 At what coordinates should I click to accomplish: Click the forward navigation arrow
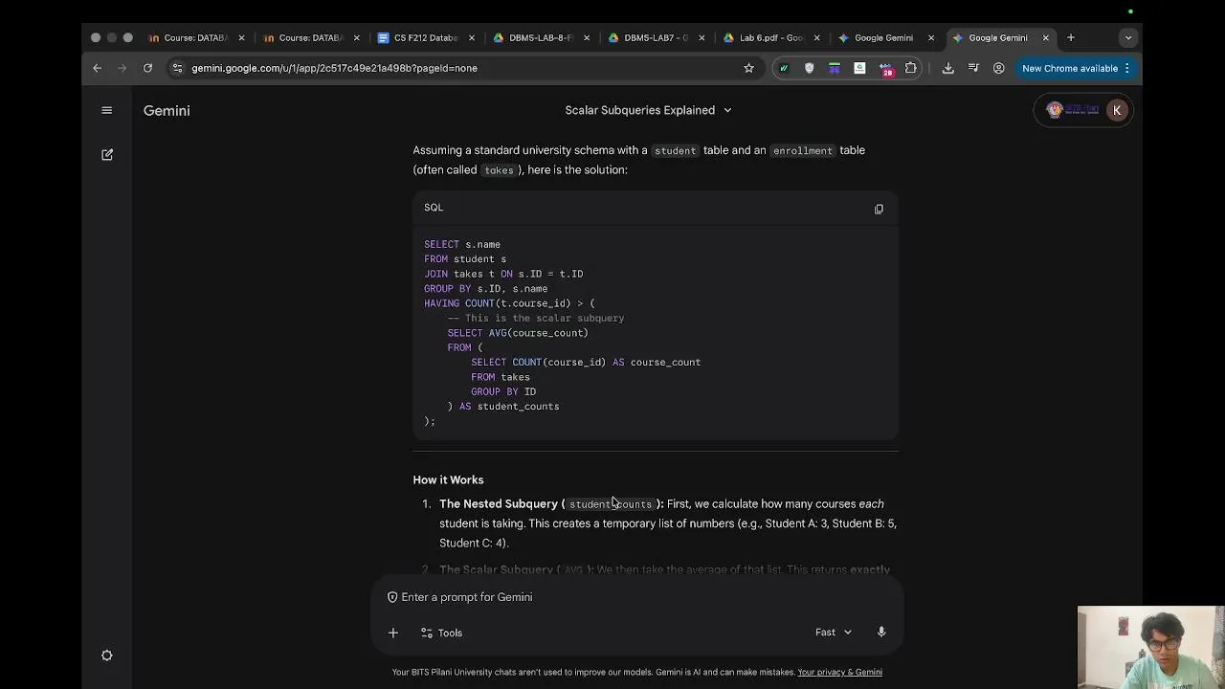[122, 68]
